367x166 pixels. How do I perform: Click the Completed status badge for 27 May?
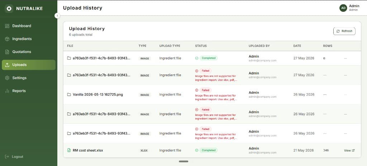click(x=209, y=58)
